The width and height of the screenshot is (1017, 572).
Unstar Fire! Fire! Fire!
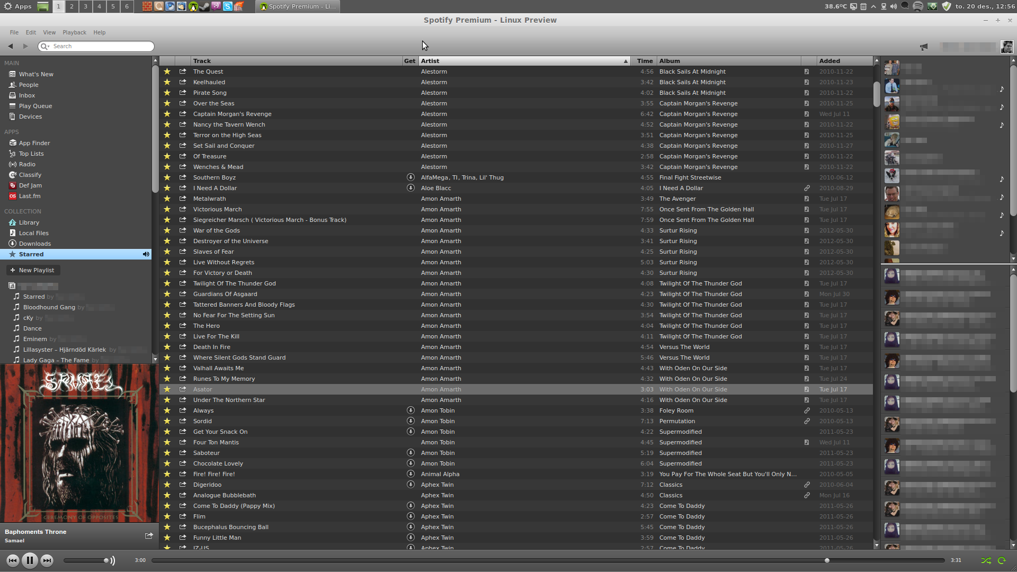tap(167, 473)
